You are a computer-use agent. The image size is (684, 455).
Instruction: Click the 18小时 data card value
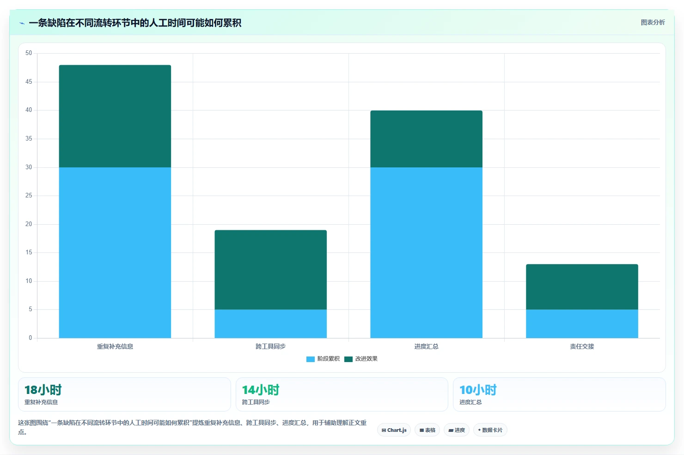click(x=43, y=390)
